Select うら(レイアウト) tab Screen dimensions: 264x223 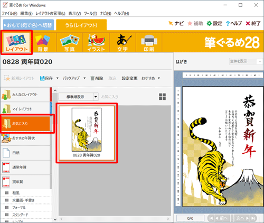[x=81, y=25]
